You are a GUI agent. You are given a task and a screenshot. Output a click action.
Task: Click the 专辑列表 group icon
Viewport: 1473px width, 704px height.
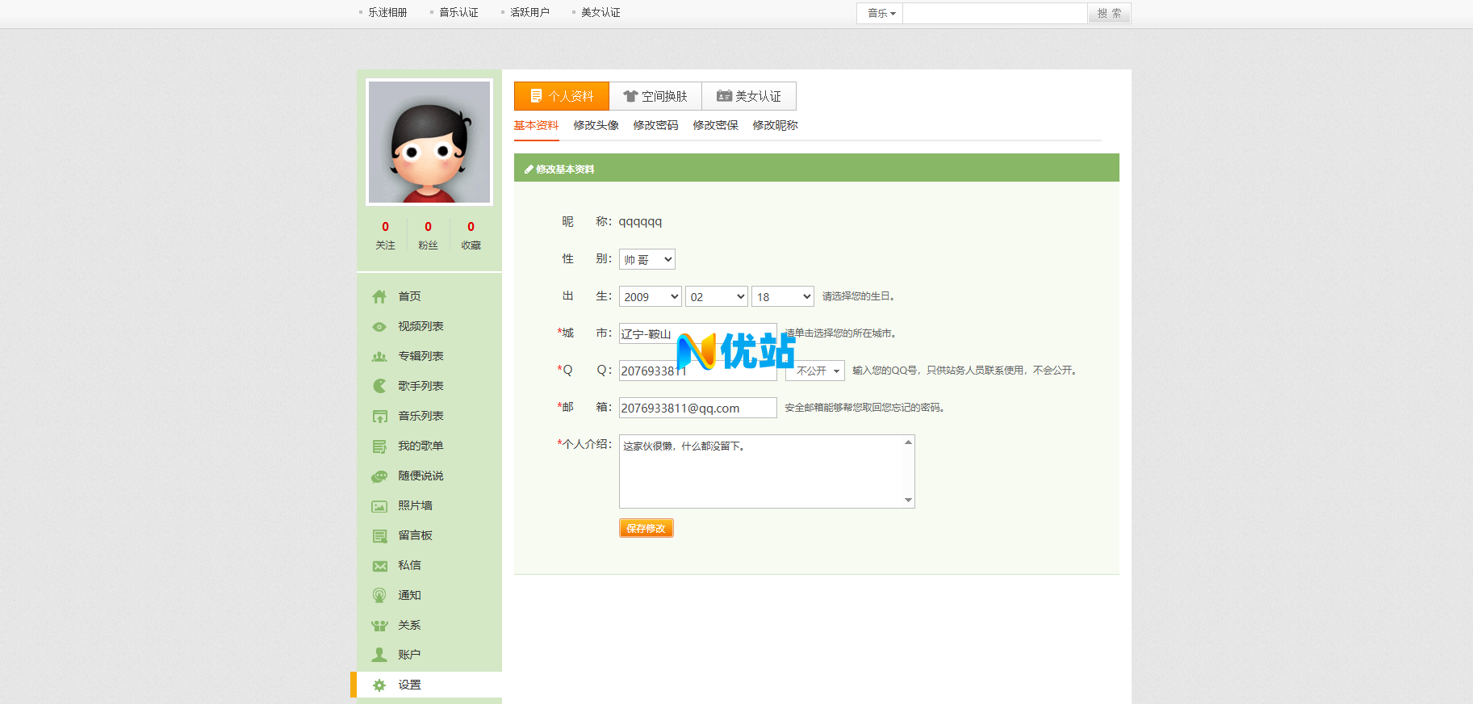click(x=379, y=357)
